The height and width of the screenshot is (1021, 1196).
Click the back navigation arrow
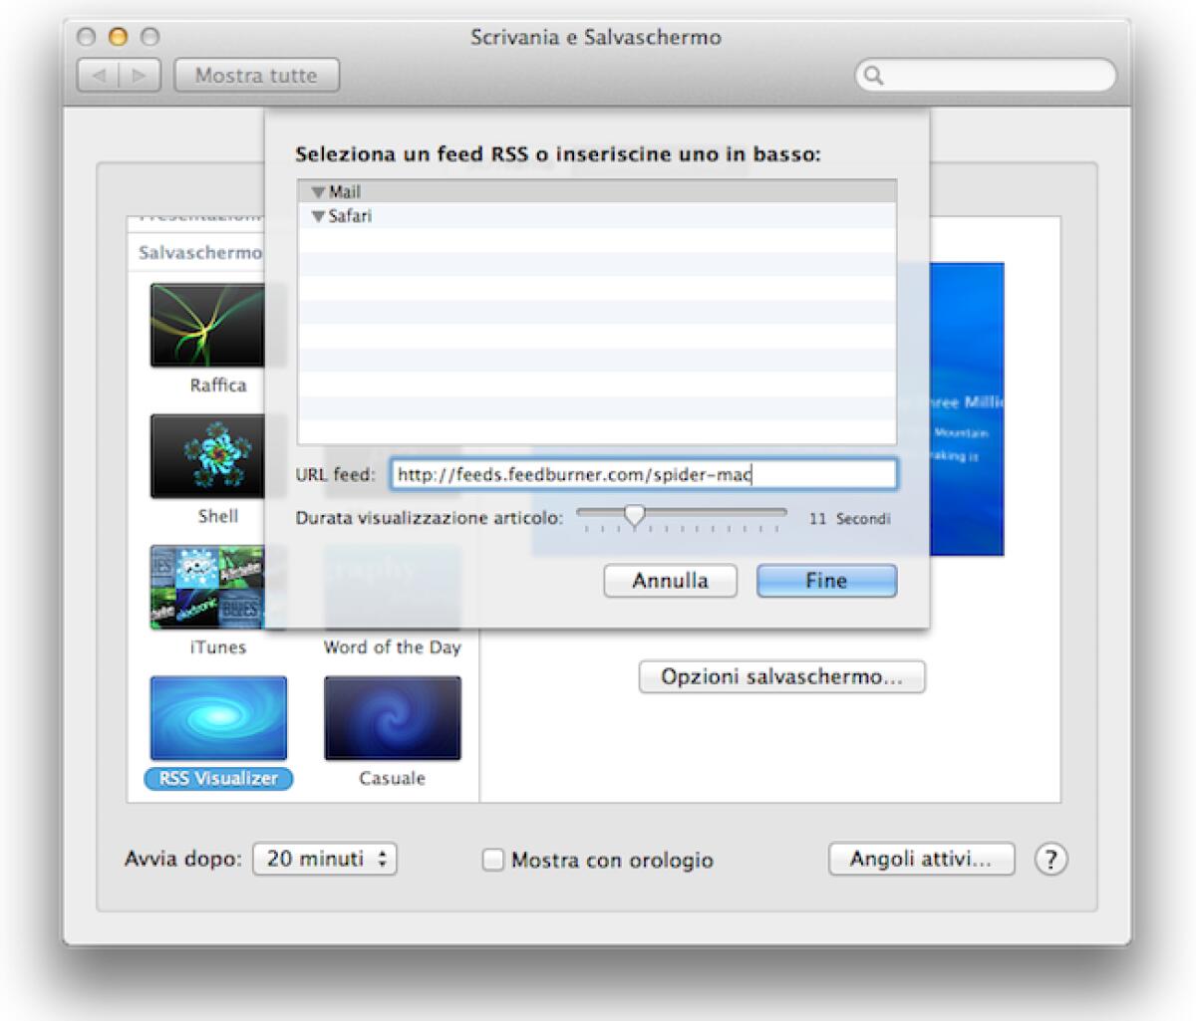(x=97, y=75)
